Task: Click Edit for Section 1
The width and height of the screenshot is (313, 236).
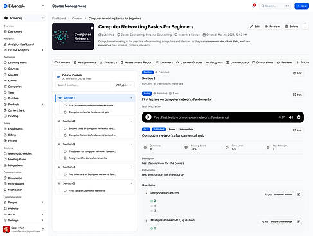Action: tap(298, 73)
